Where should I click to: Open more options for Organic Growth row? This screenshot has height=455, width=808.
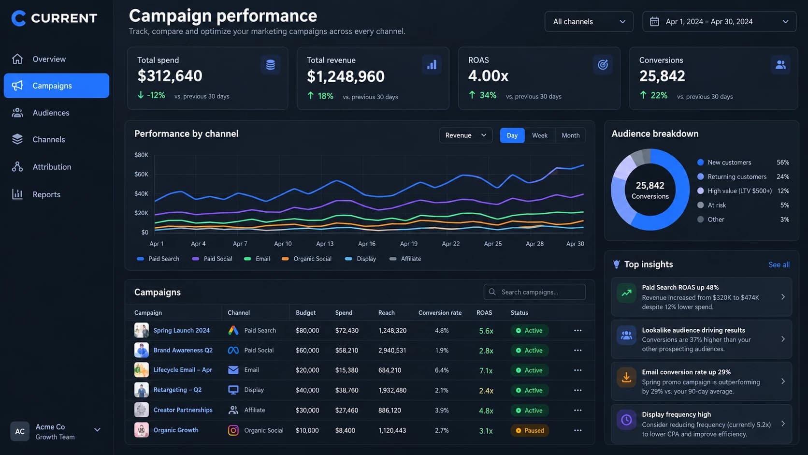(577, 430)
